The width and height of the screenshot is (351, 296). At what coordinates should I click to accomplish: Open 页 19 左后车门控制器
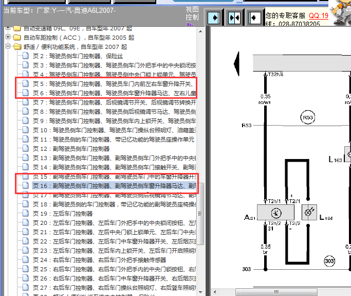point(63,214)
